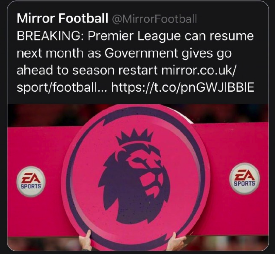275x254 pixels.
Task: Click the words Premier League in tweet text
Action: 134,36
